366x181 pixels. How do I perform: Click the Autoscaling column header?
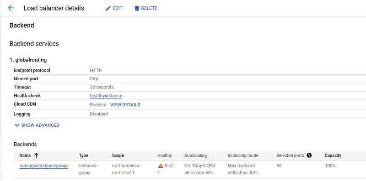(196, 155)
